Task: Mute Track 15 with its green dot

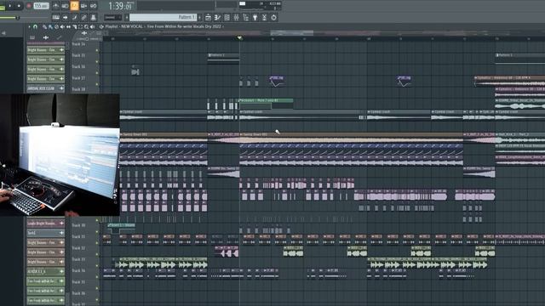Action: coord(97,62)
